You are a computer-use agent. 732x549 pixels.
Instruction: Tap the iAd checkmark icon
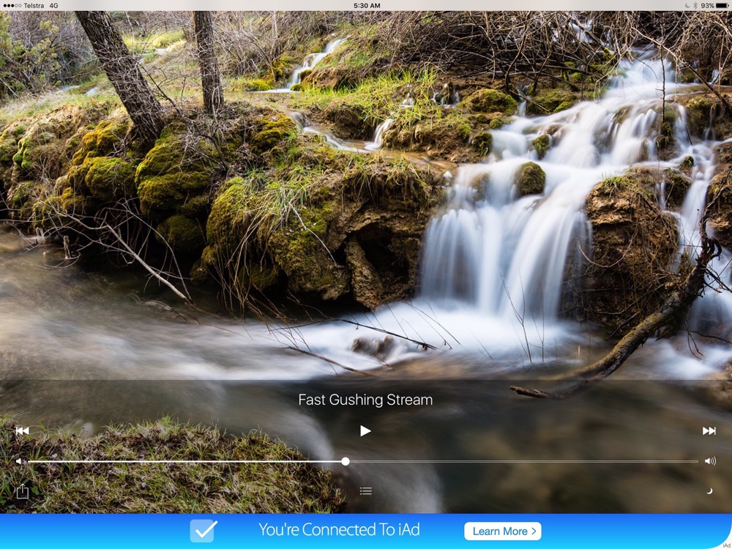[203, 531]
